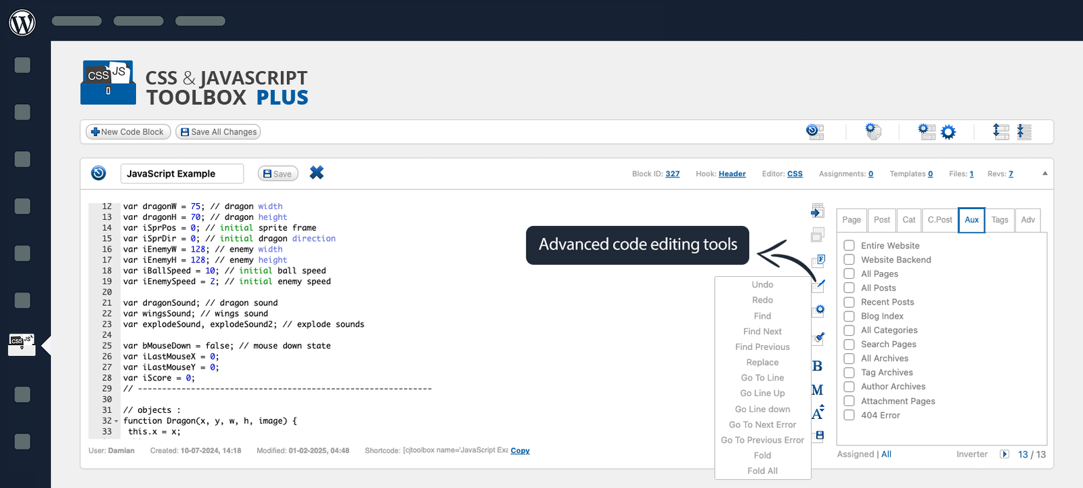Open the Block ID 327 link

click(x=672, y=174)
